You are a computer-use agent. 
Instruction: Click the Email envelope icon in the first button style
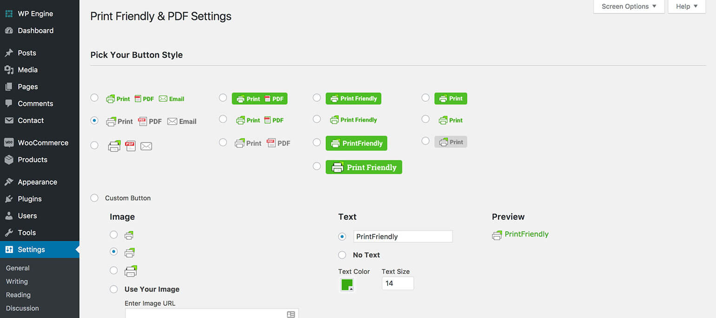(163, 99)
